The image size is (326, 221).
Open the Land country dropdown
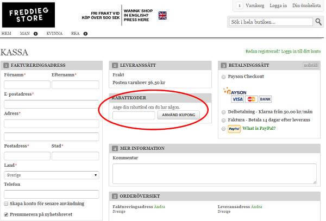click(52, 175)
